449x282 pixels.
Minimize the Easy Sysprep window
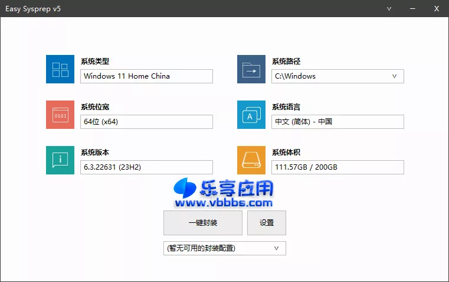click(412, 9)
